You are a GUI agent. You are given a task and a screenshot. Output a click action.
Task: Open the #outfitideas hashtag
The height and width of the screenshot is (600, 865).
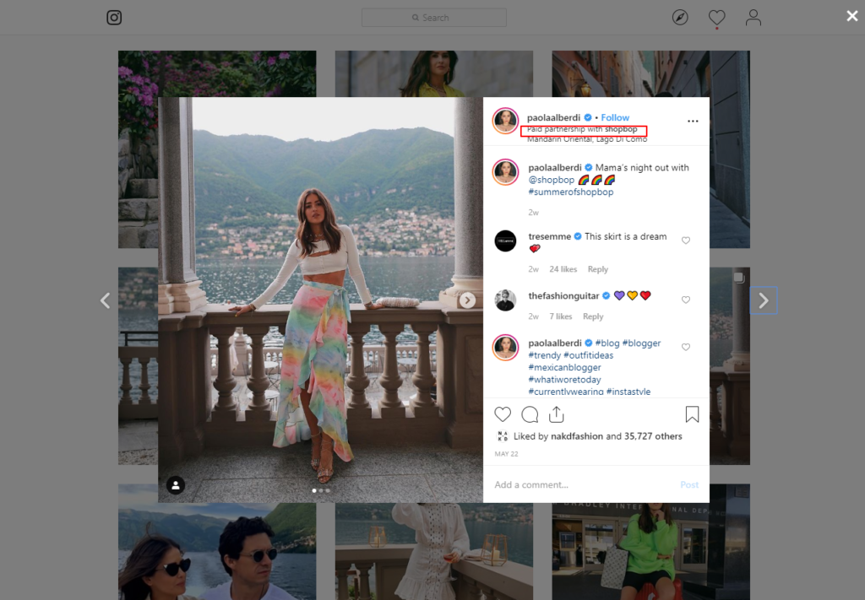tap(588, 354)
